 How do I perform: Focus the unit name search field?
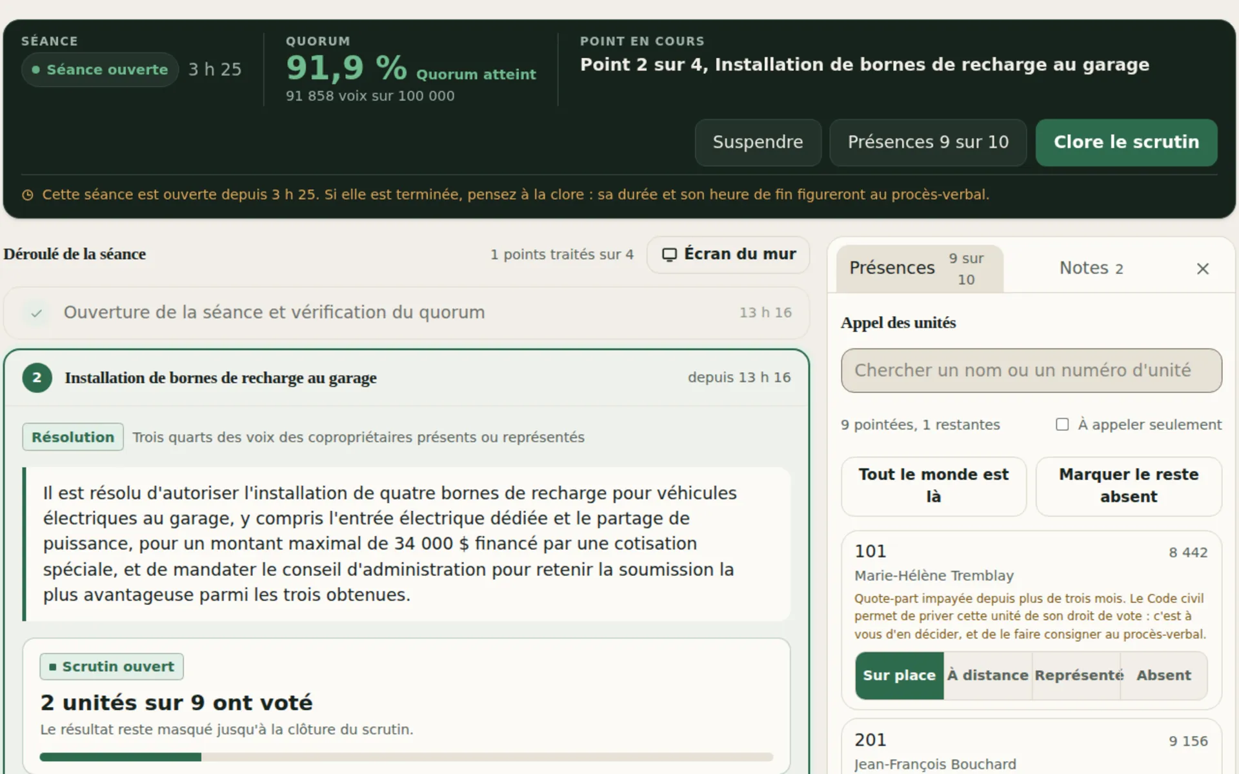click(1031, 371)
